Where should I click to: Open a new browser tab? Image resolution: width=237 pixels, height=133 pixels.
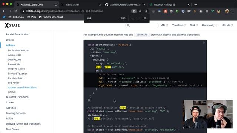pos(196,5)
